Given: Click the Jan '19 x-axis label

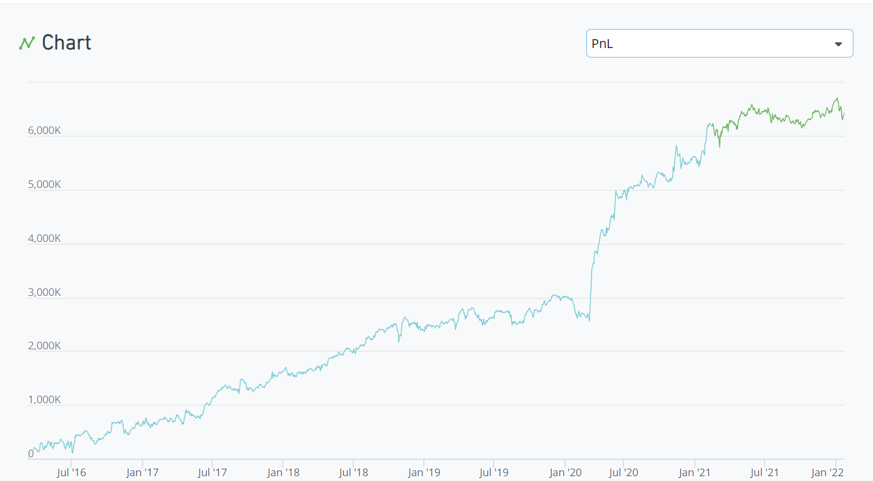Looking at the screenshot, I should click(424, 473).
